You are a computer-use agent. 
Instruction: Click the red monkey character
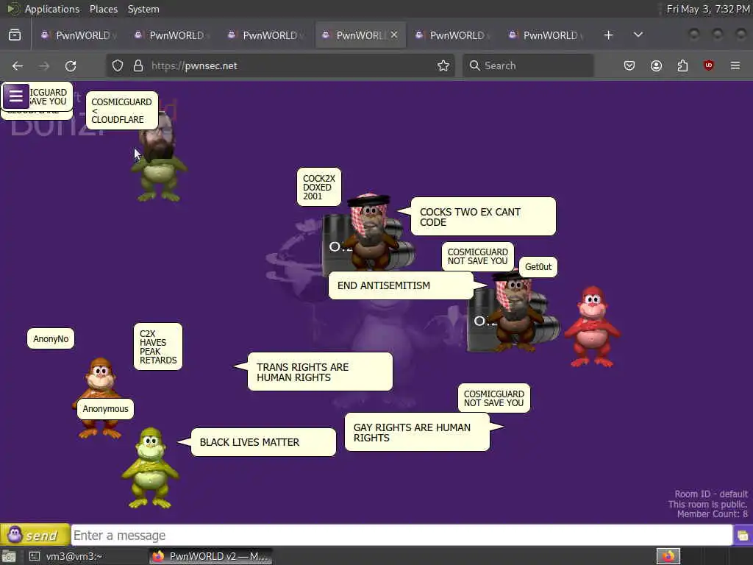click(592, 327)
